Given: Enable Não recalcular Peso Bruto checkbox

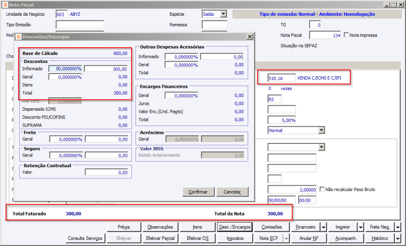Looking at the screenshot, I should [322, 189].
